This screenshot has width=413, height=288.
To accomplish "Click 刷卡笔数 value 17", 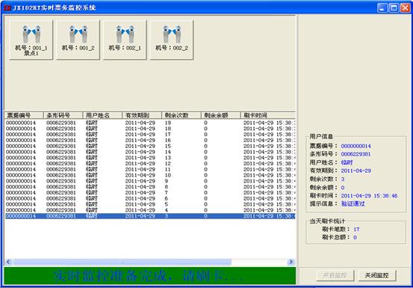I will click(357, 230).
